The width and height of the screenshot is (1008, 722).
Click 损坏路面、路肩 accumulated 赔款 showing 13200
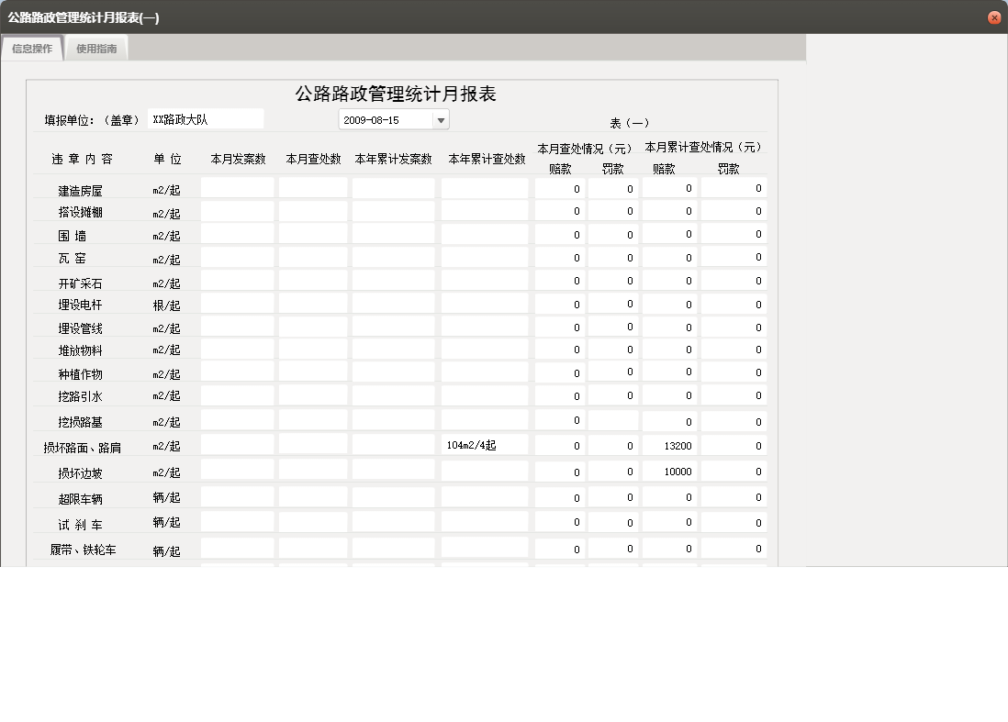669,444
